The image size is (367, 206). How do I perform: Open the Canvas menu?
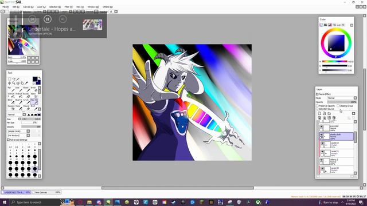coord(28,7)
